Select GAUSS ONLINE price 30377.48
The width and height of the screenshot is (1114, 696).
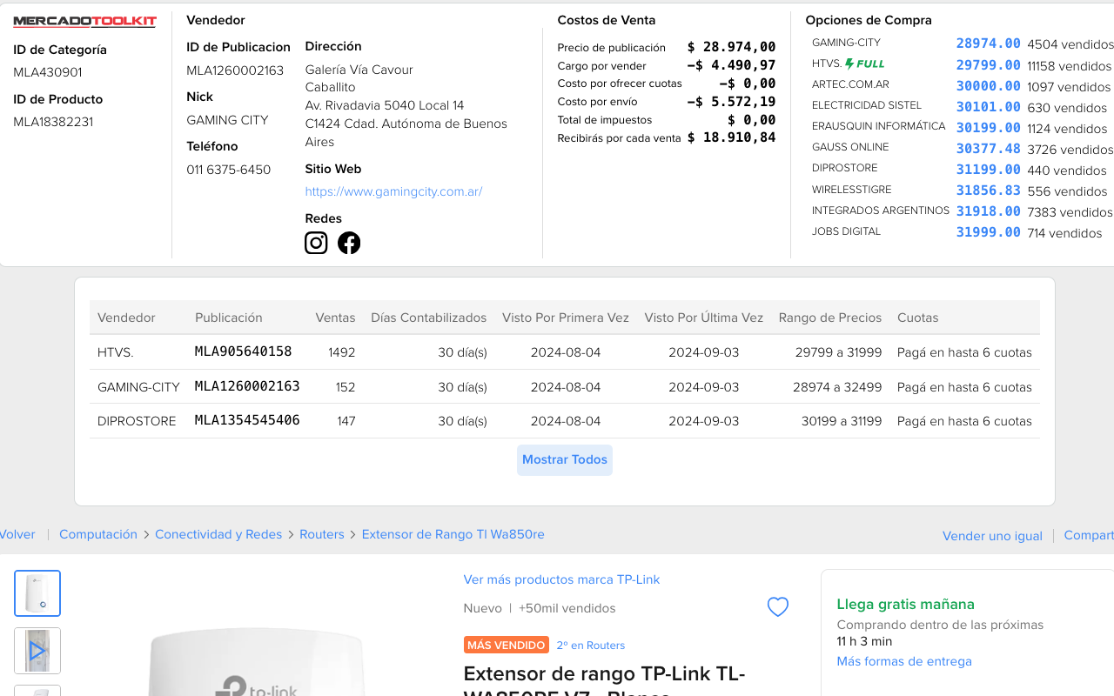pyautogui.click(x=988, y=149)
